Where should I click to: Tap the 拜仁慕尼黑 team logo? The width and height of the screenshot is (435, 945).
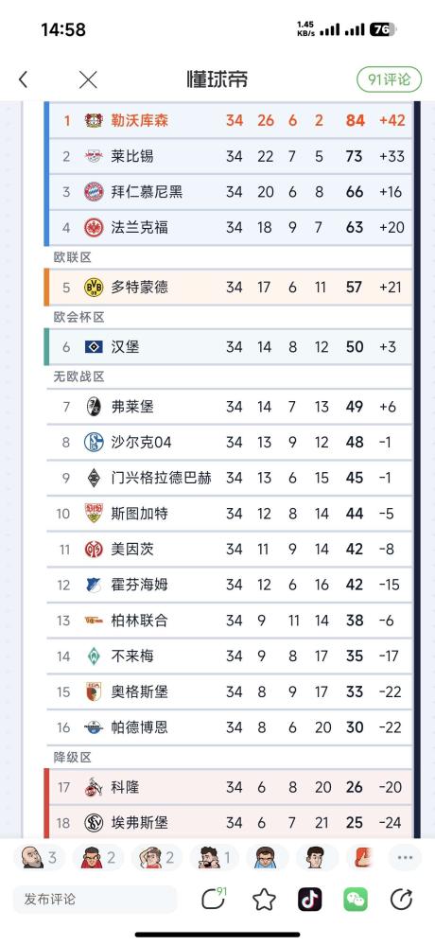tap(94, 192)
